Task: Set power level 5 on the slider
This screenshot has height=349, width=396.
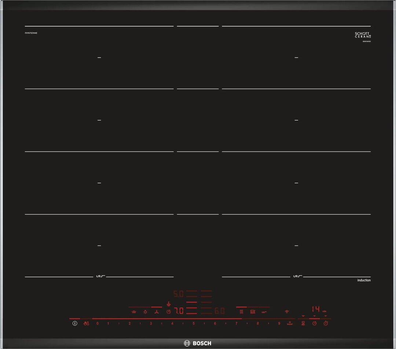Action: point(194,323)
